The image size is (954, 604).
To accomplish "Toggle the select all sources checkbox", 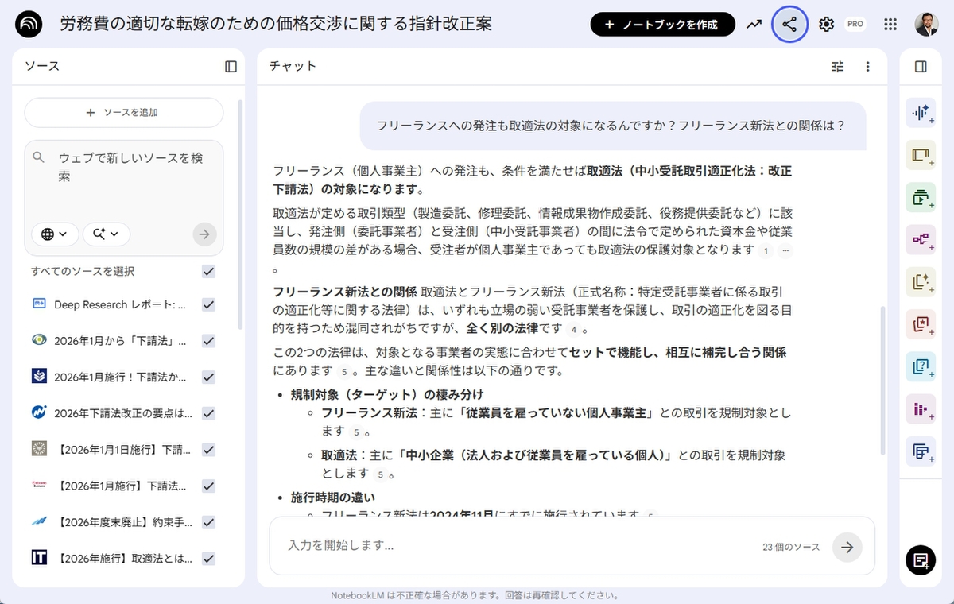I will tap(209, 272).
